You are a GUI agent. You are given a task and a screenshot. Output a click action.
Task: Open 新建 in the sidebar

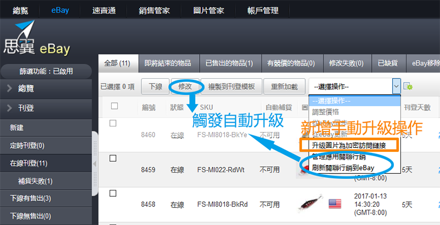(x=46, y=128)
